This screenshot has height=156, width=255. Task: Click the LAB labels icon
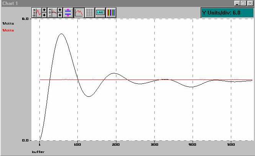tap(100, 13)
